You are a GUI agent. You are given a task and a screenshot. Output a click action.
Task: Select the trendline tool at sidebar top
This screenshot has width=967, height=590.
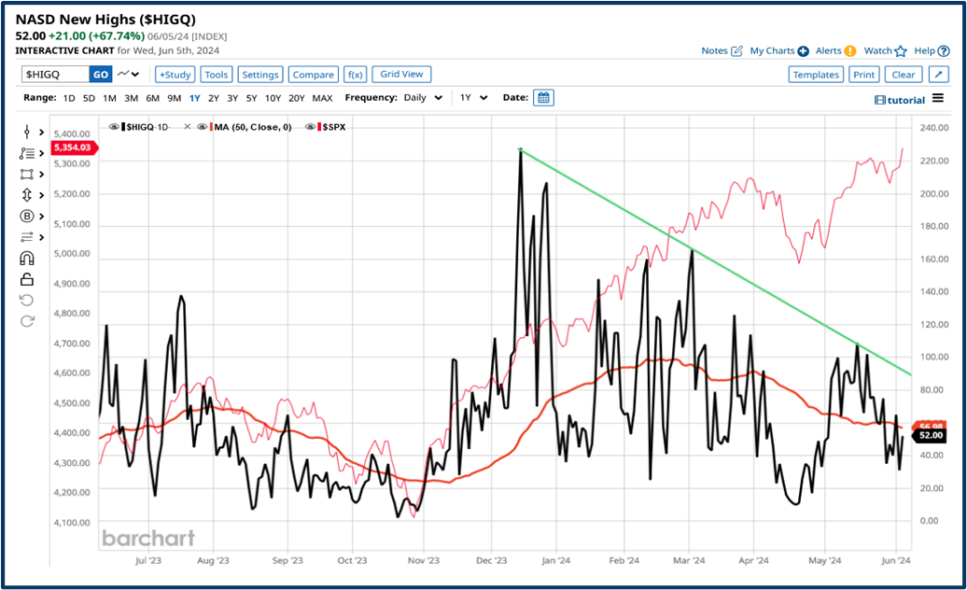click(28, 131)
